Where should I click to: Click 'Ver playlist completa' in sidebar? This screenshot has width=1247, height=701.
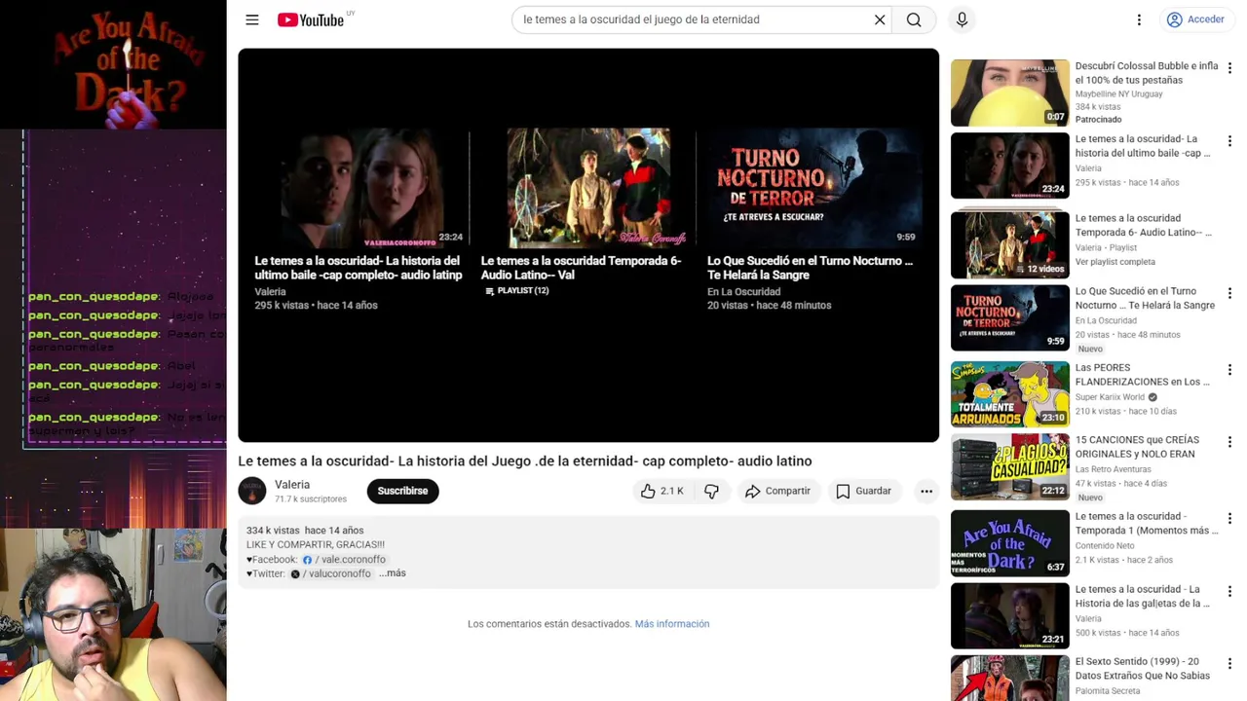click(x=1115, y=262)
